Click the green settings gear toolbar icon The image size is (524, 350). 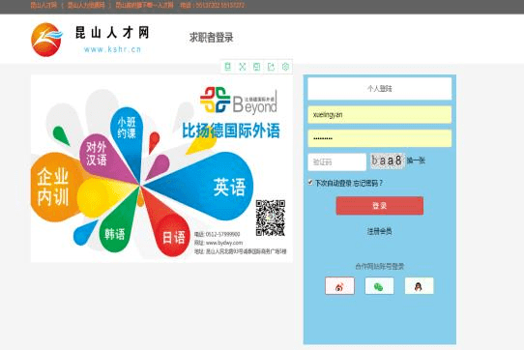point(285,67)
